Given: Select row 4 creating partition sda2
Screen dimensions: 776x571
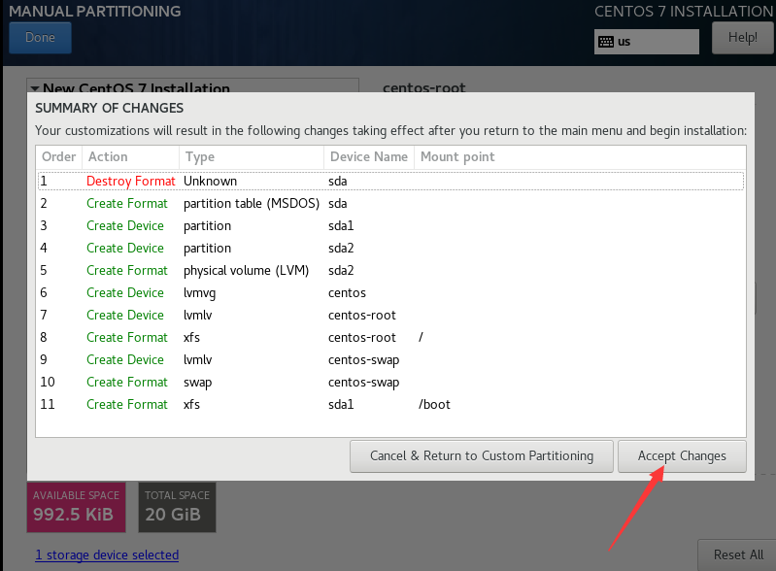Looking at the screenshot, I should pyautogui.click(x=391, y=248).
